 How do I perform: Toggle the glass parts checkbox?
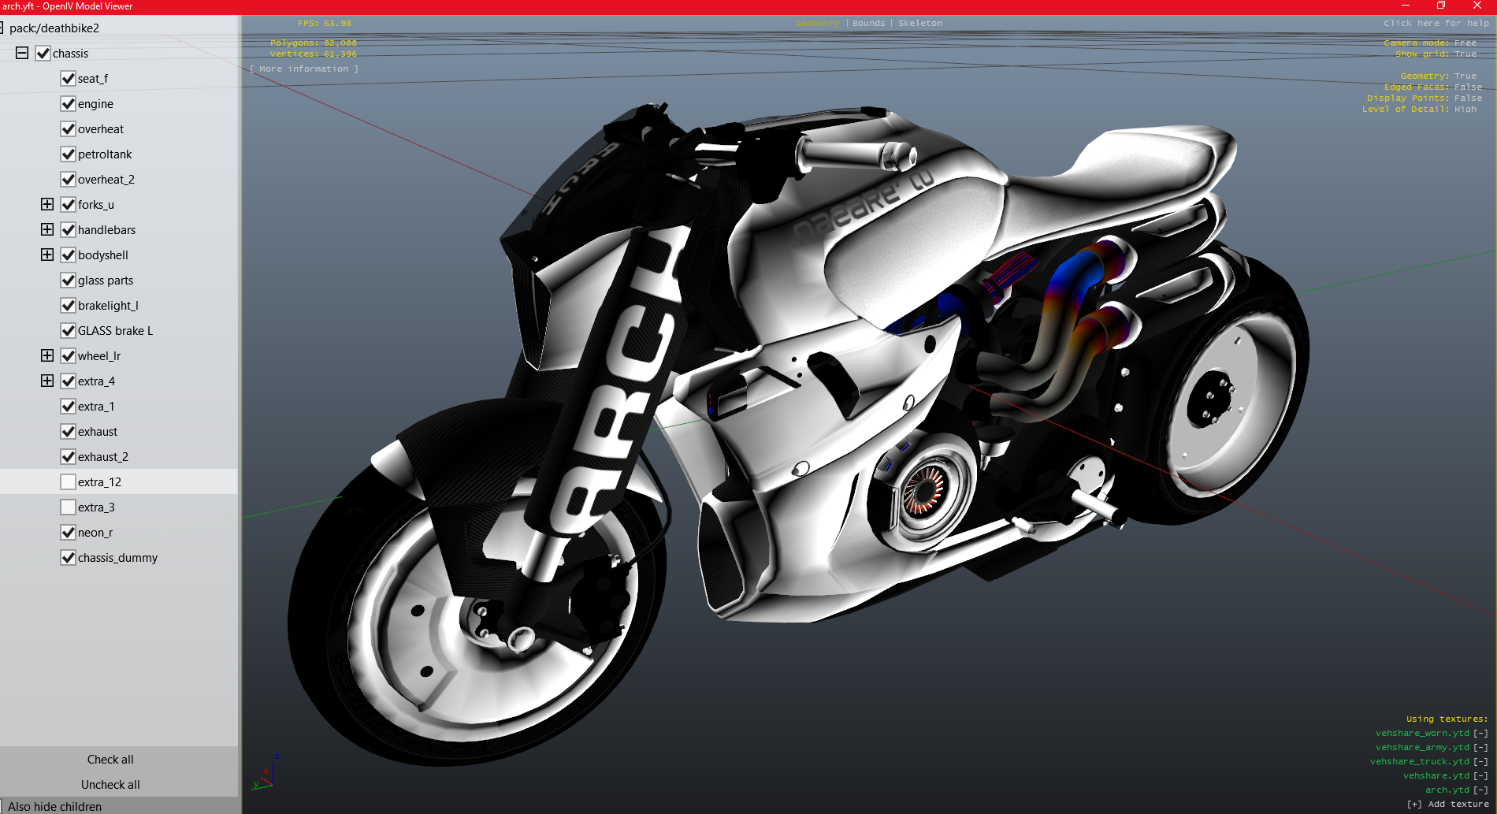coord(69,280)
